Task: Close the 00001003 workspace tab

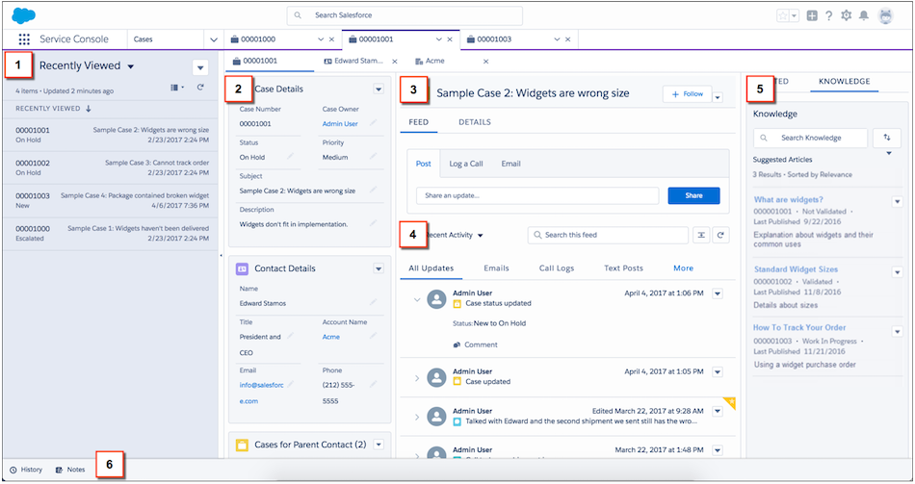Action: [x=568, y=39]
